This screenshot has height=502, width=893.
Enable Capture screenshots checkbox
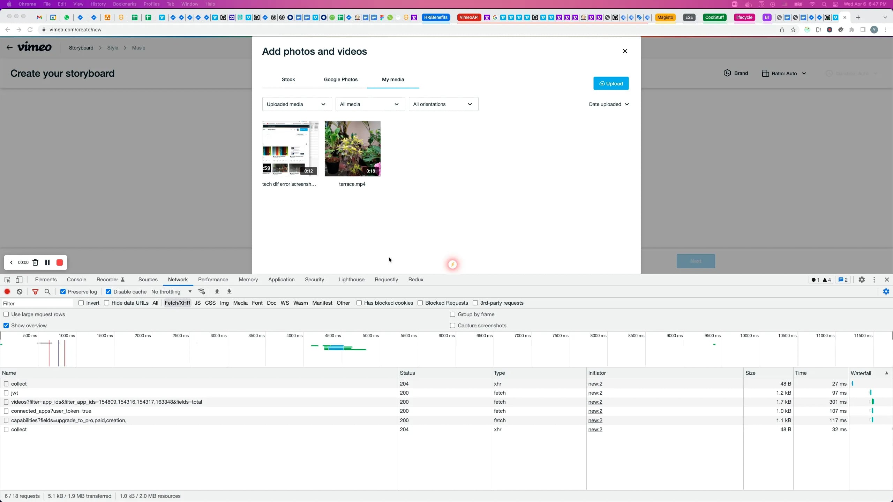pyautogui.click(x=452, y=326)
